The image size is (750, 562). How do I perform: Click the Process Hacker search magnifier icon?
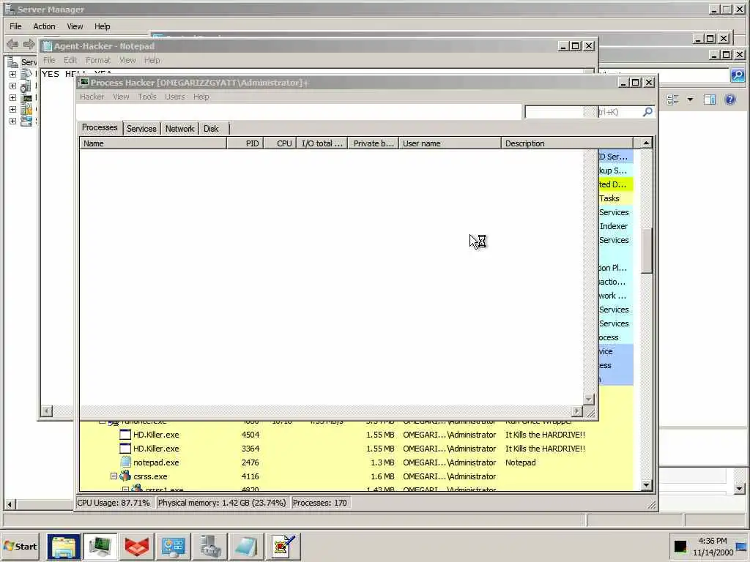pyautogui.click(x=647, y=112)
